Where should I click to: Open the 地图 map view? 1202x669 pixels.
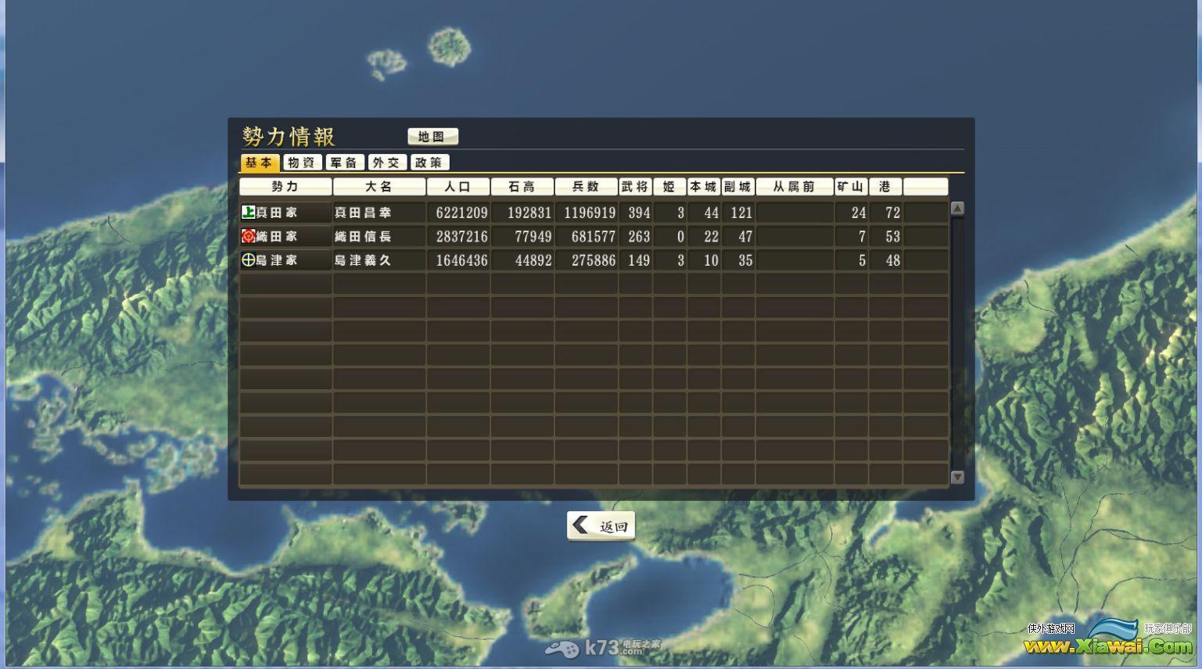432,137
